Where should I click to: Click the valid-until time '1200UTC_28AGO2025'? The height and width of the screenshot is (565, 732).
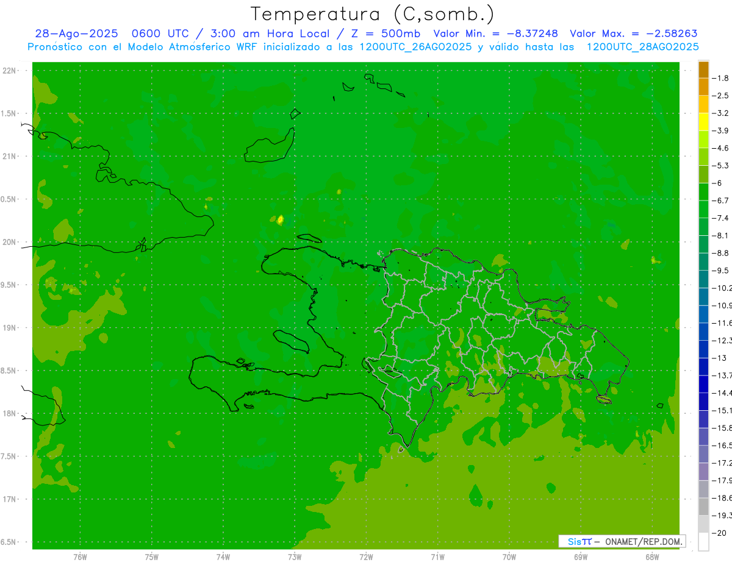pos(642,47)
